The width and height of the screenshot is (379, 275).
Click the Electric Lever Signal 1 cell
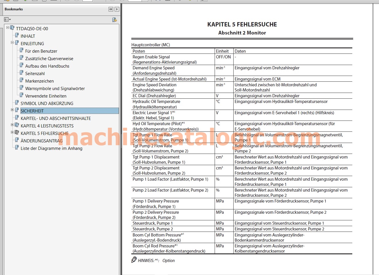coord(173,115)
